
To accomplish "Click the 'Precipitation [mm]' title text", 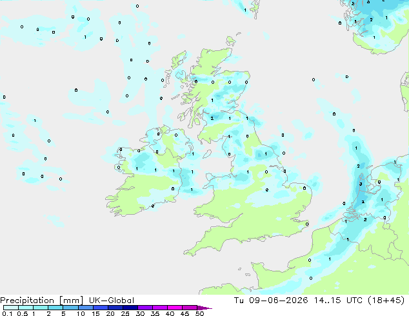I will point(42,301).
